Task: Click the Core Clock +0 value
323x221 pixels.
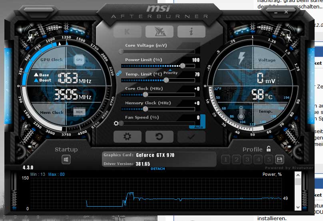Action: click(x=197, y=89)
